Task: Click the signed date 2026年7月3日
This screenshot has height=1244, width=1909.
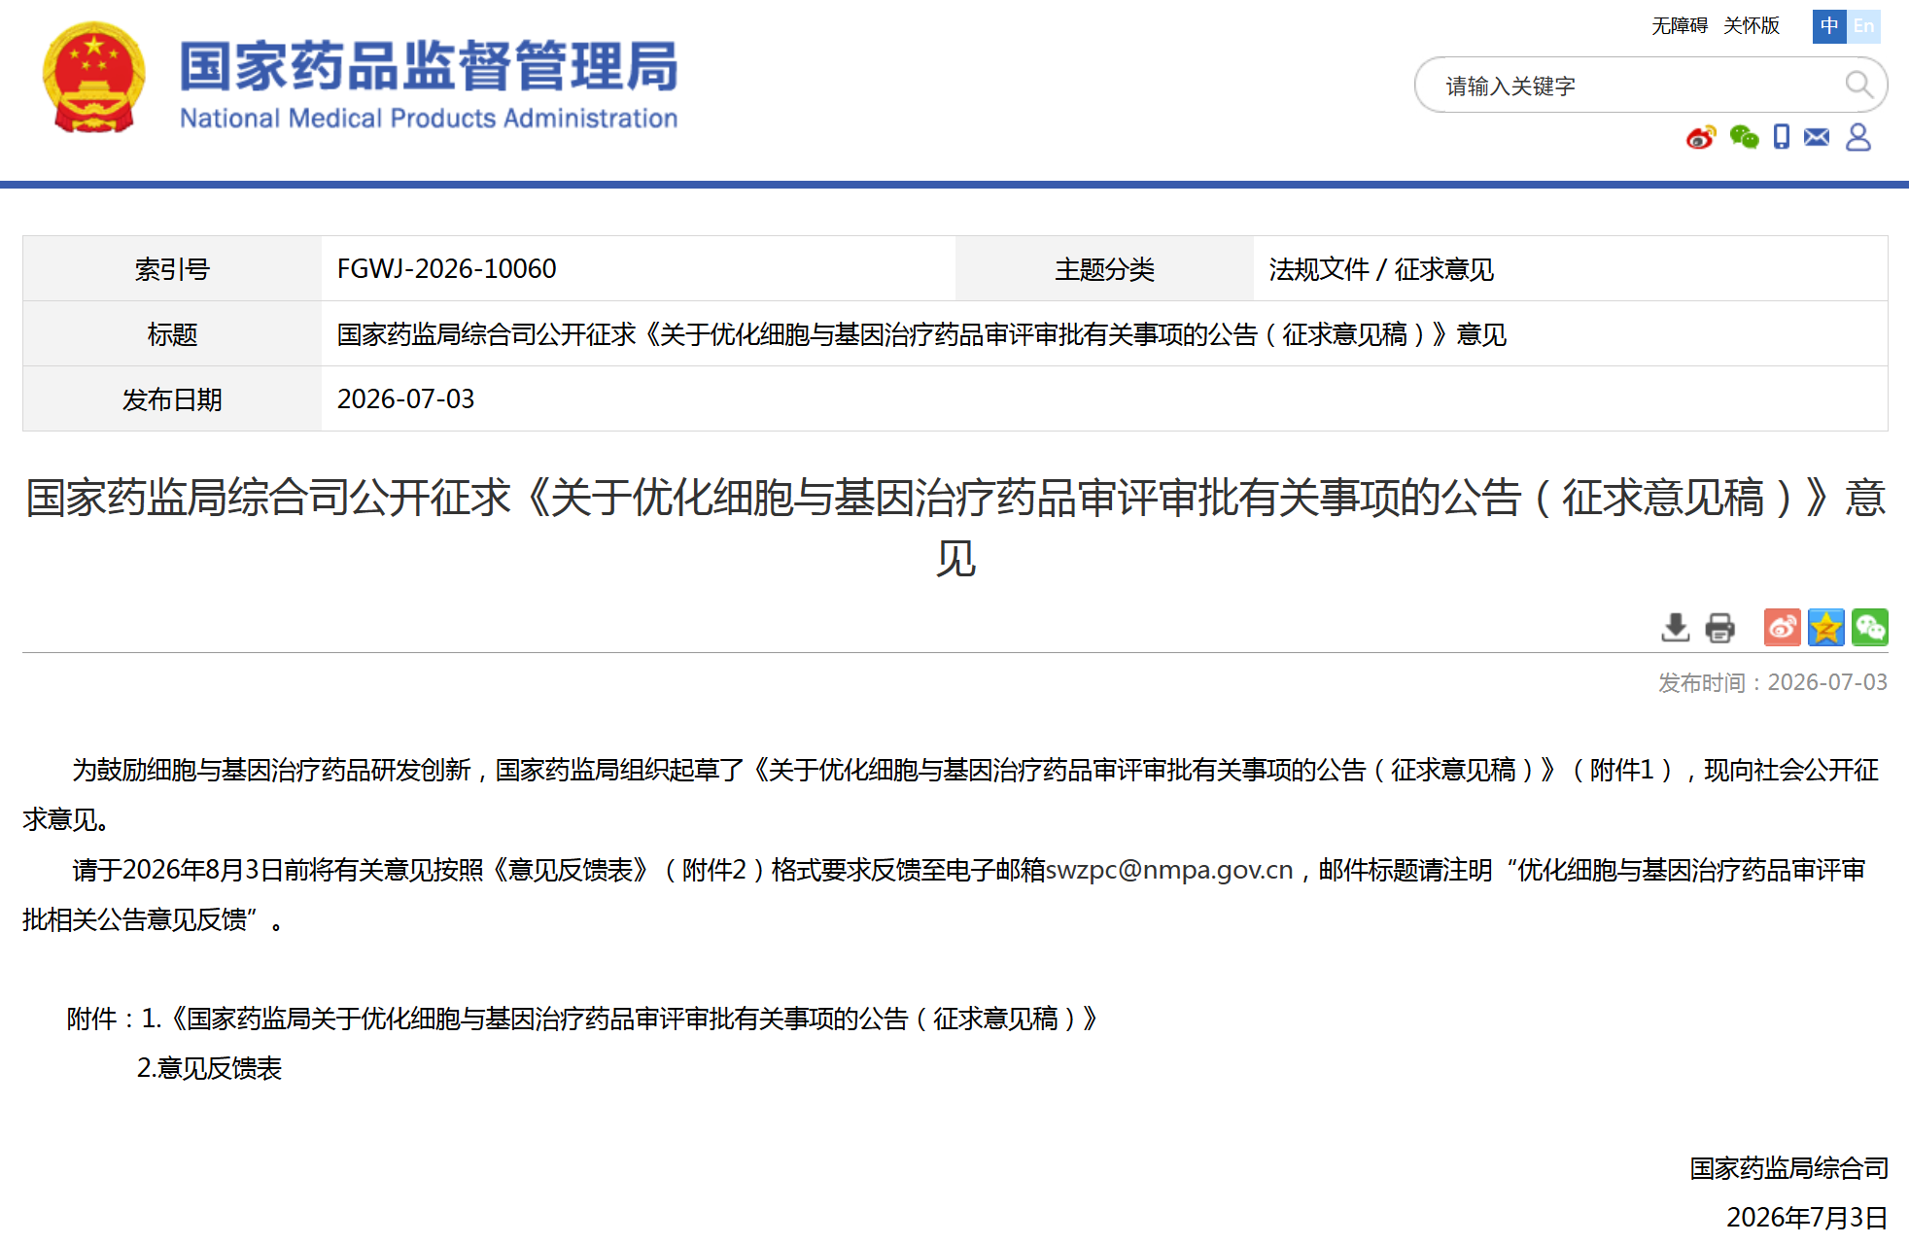Action: 1807,1218
